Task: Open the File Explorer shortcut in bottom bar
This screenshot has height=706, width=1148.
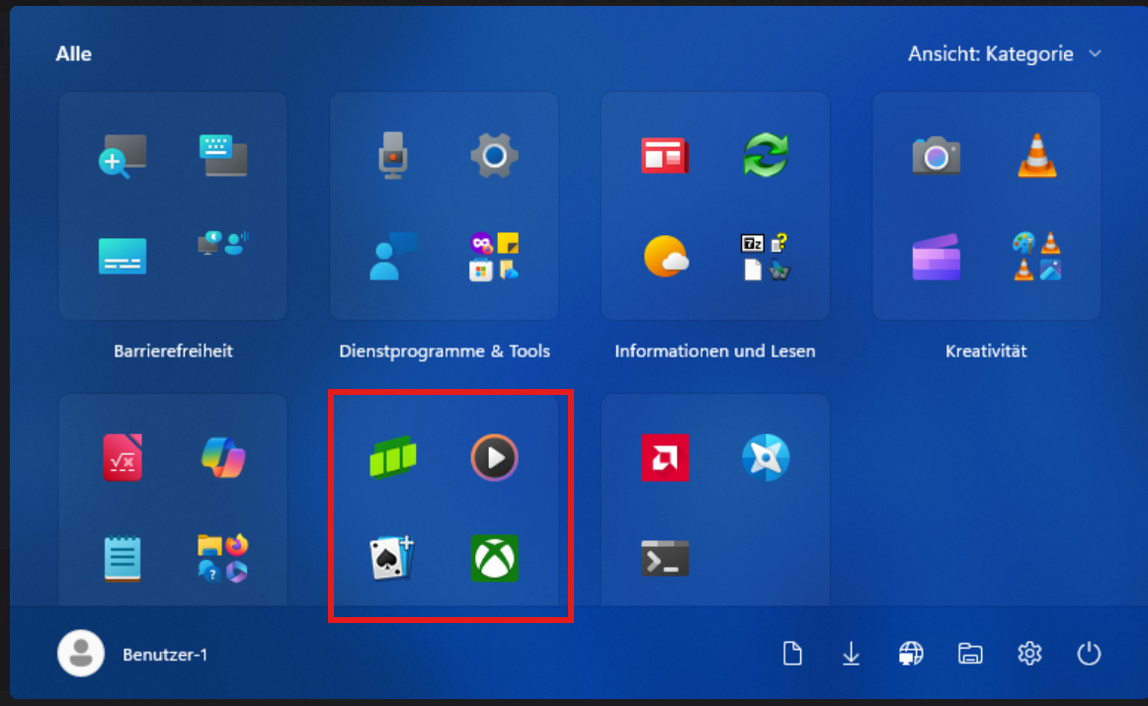Action: point(970,654)
